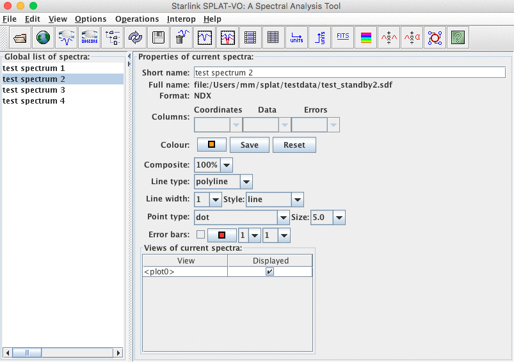Open the Options menu
The width and height of the screenshot is (514, 362).
pos(90,19)
